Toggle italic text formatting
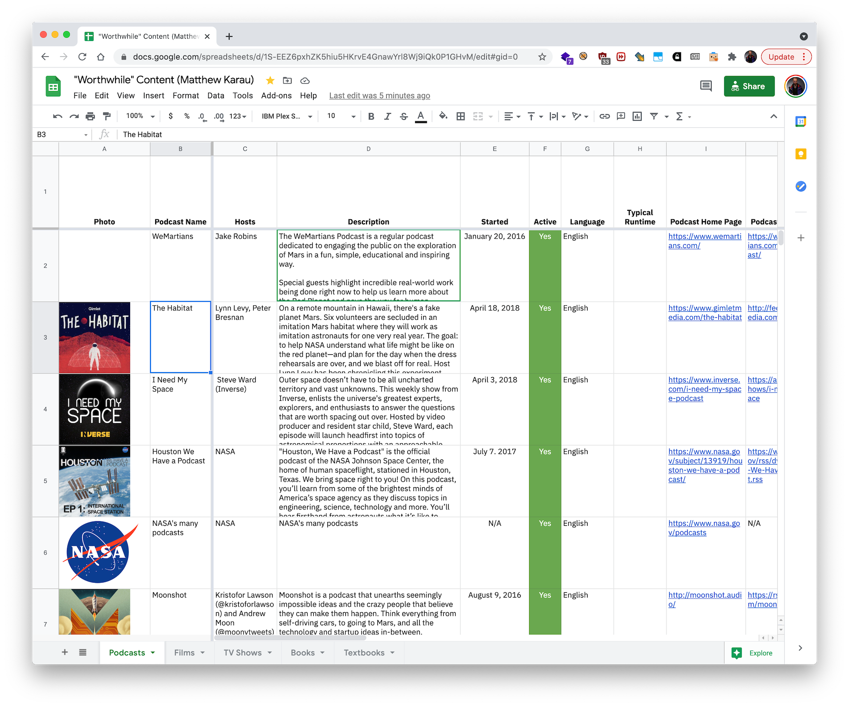Screen dimensions: 849x707 (x=387, y=116)
